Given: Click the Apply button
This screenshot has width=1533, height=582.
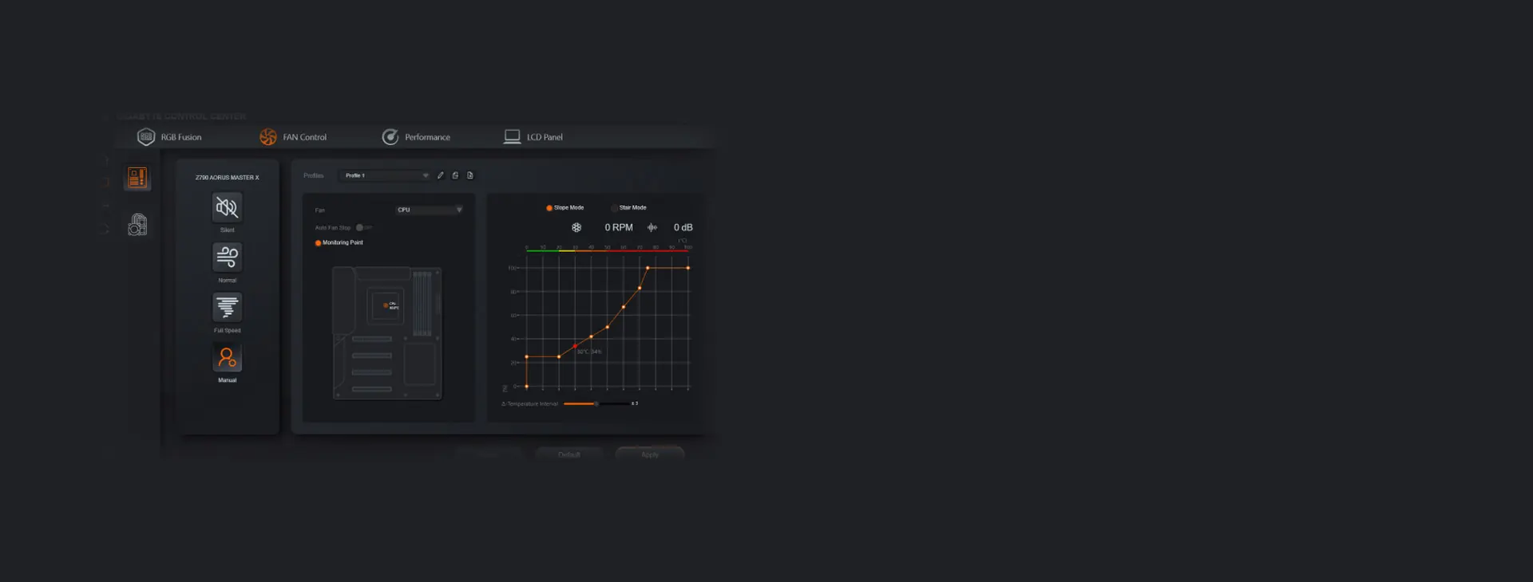Looking at the screenshot, I should [x=650, y=454].
